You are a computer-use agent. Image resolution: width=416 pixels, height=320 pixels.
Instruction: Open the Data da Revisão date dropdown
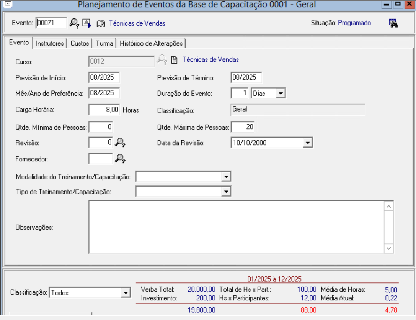[307, 143]
